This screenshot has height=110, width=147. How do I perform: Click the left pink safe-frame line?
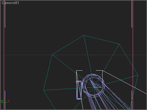pyautogui.click(x=4, y=55)
